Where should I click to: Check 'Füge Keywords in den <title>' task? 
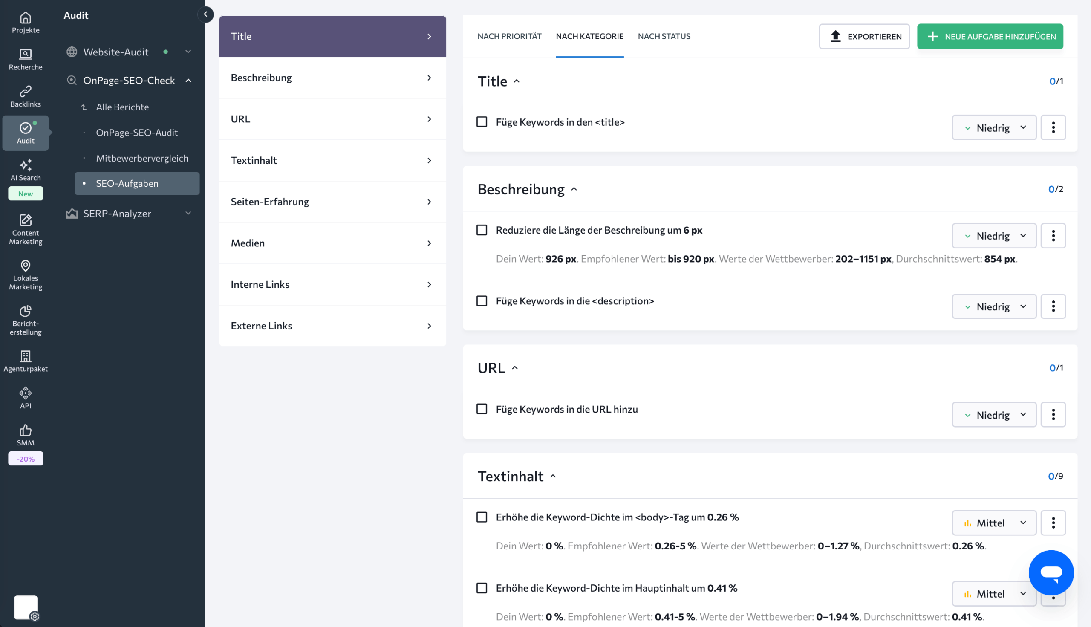pyautogui.click(x=482, y=122)
